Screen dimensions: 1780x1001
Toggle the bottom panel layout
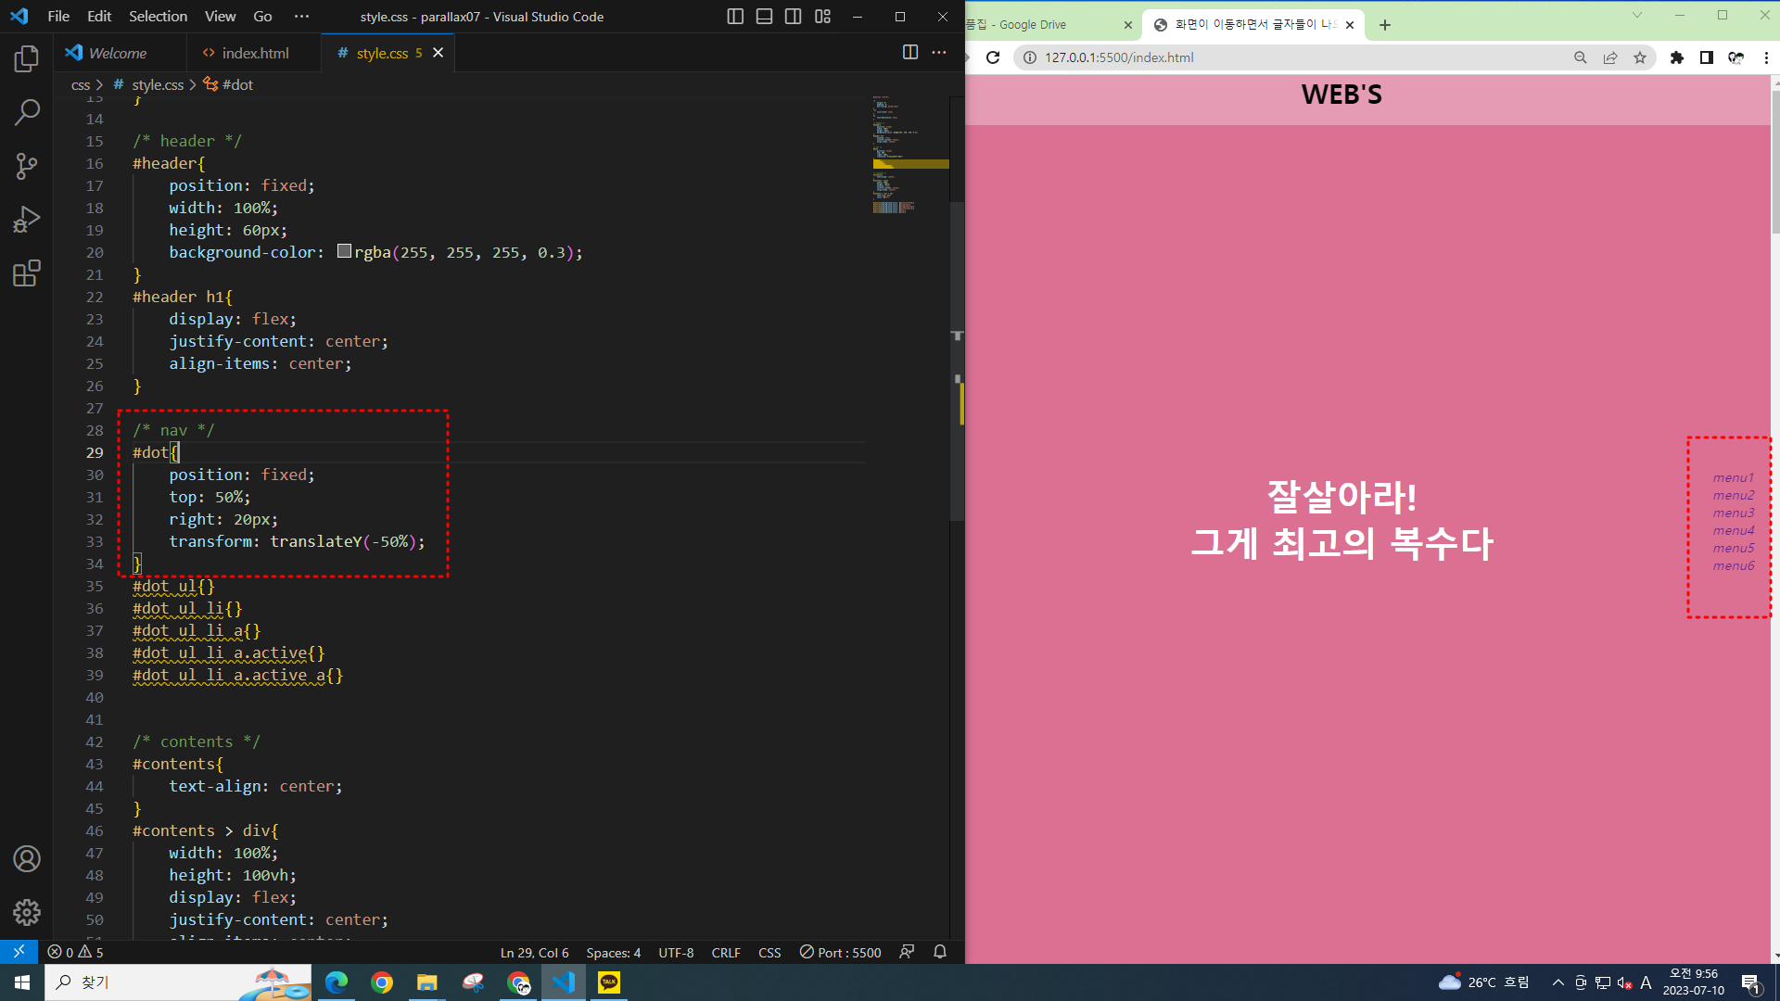(764, 17)
